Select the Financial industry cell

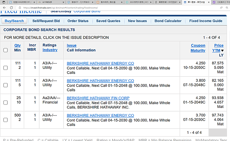pos(50,102)
